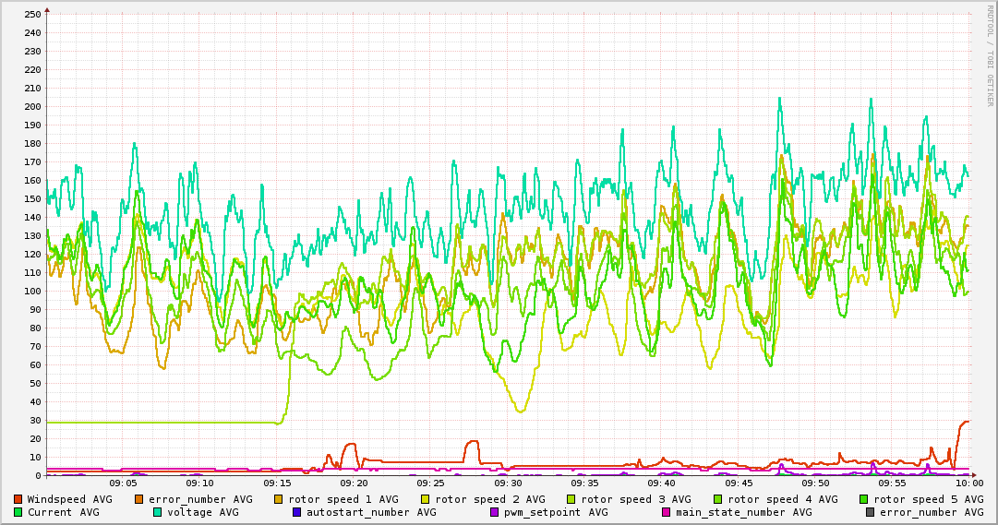Click the 09:25 time axis label
Viewport: 998px width, 525px height.
[431, 483]
